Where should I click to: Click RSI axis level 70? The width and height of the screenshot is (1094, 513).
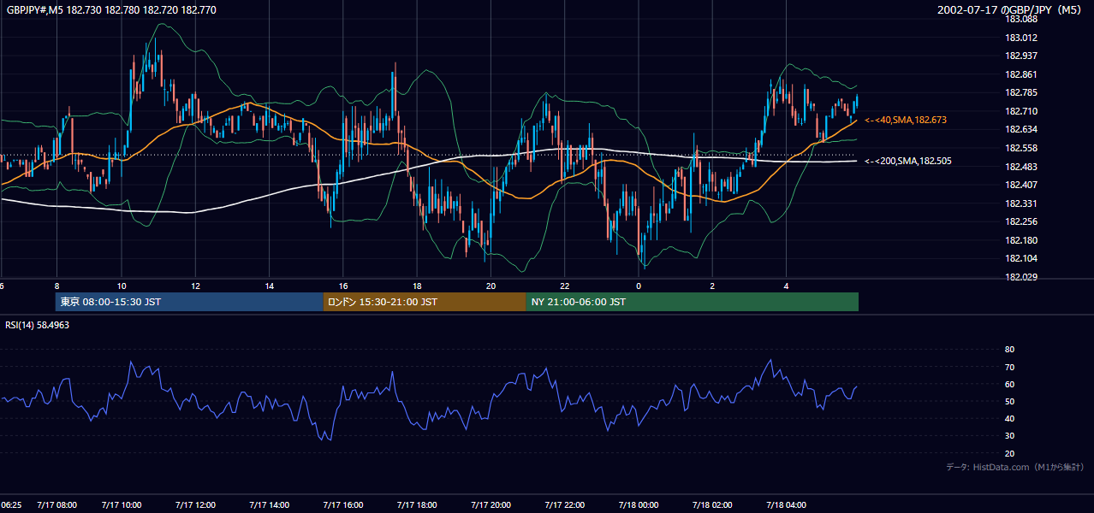coord(1009,367)
